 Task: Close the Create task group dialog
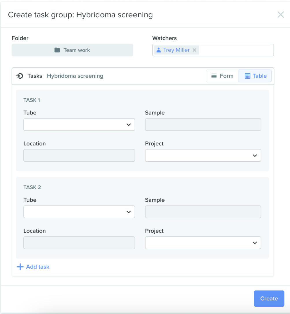(x=280, y=15)
